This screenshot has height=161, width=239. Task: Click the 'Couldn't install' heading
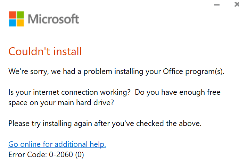pos(45,51)
